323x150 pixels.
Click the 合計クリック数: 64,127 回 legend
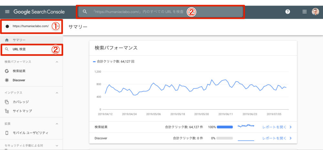click(114, 62)
